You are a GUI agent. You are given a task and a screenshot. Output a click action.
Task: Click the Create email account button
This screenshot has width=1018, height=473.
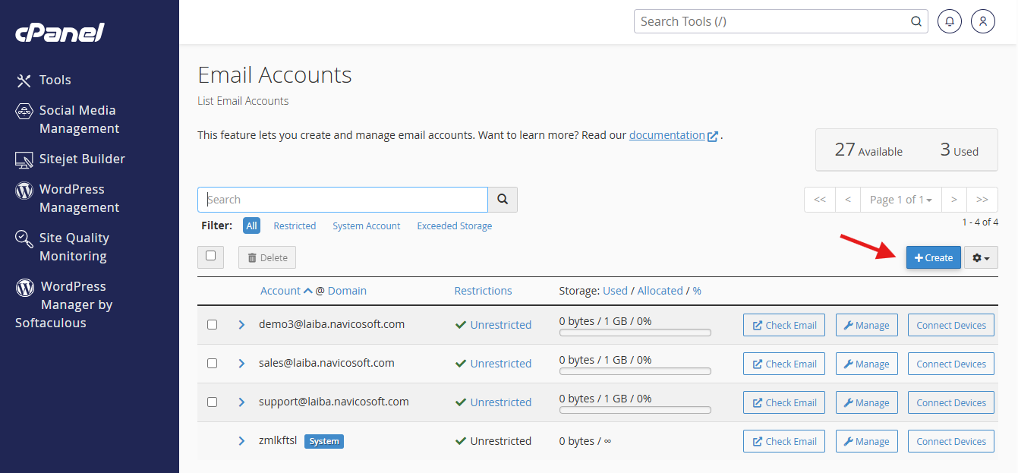(933, 257)
